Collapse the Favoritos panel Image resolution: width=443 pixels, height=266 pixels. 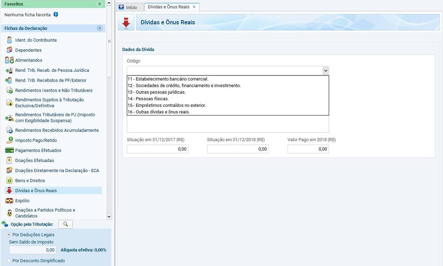point(100,4)
